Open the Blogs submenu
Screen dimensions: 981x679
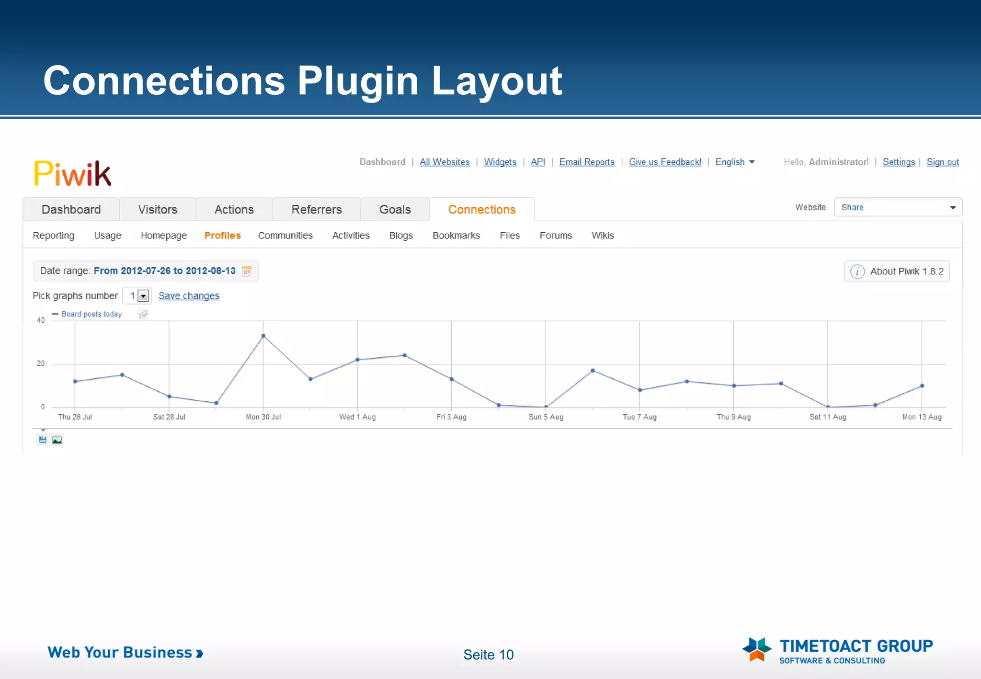[401, 236]
